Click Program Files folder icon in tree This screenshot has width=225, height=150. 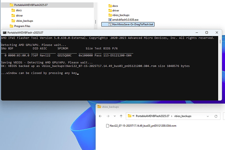click(x=11, y=26)
